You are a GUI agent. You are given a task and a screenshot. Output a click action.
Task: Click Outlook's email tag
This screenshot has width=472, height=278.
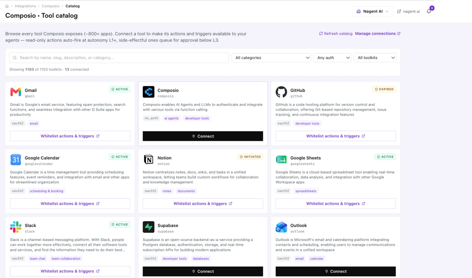pos(299,259)
